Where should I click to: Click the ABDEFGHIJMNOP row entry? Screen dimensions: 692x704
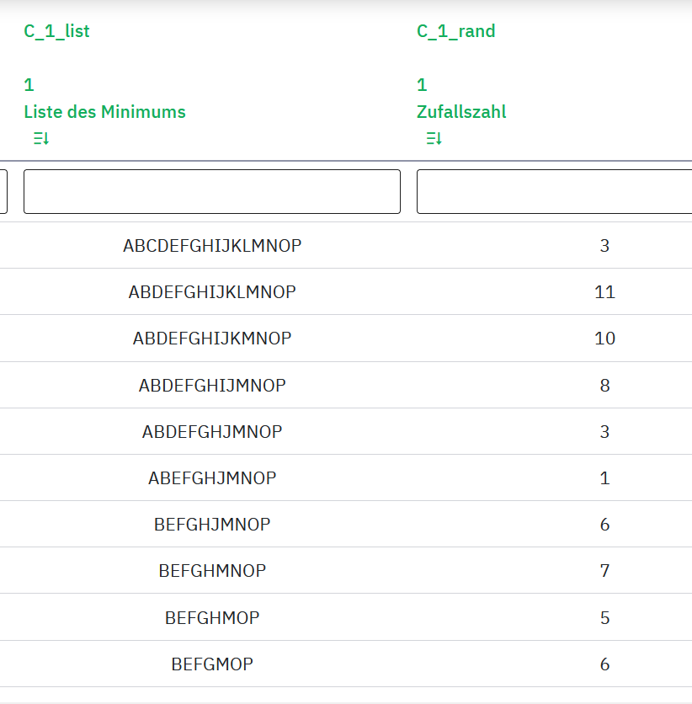(x=212, y=386)
